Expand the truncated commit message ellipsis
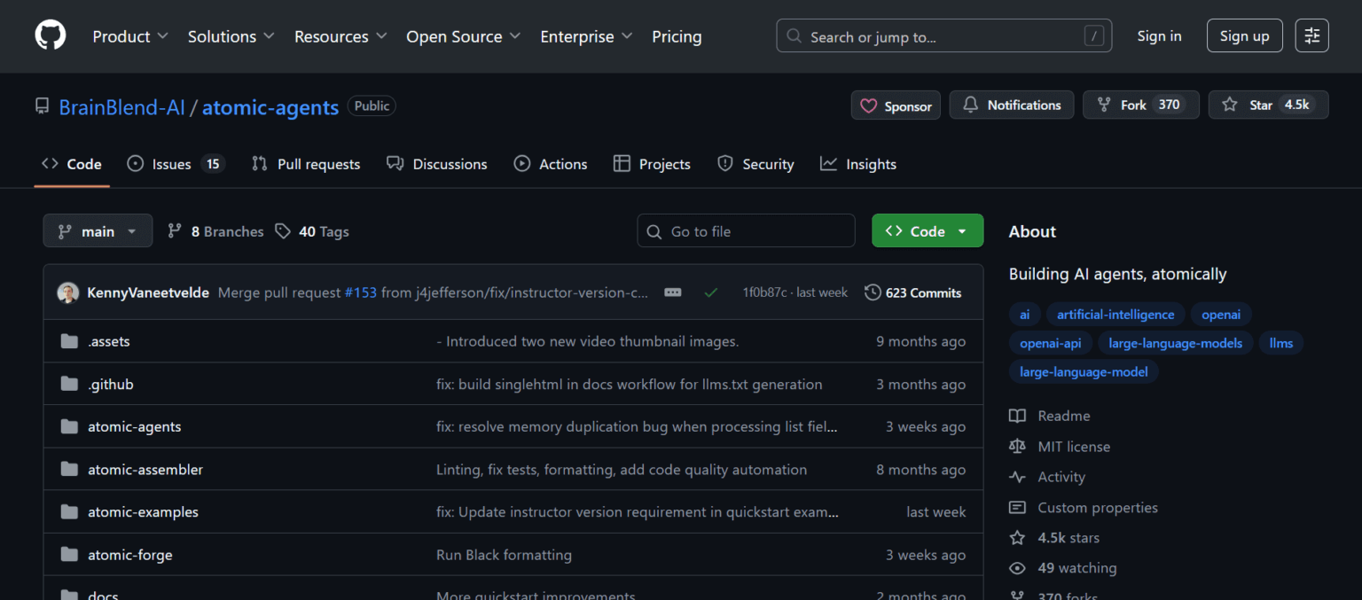The height and width of the screenshot is (600, 1362). click(672, 292)
